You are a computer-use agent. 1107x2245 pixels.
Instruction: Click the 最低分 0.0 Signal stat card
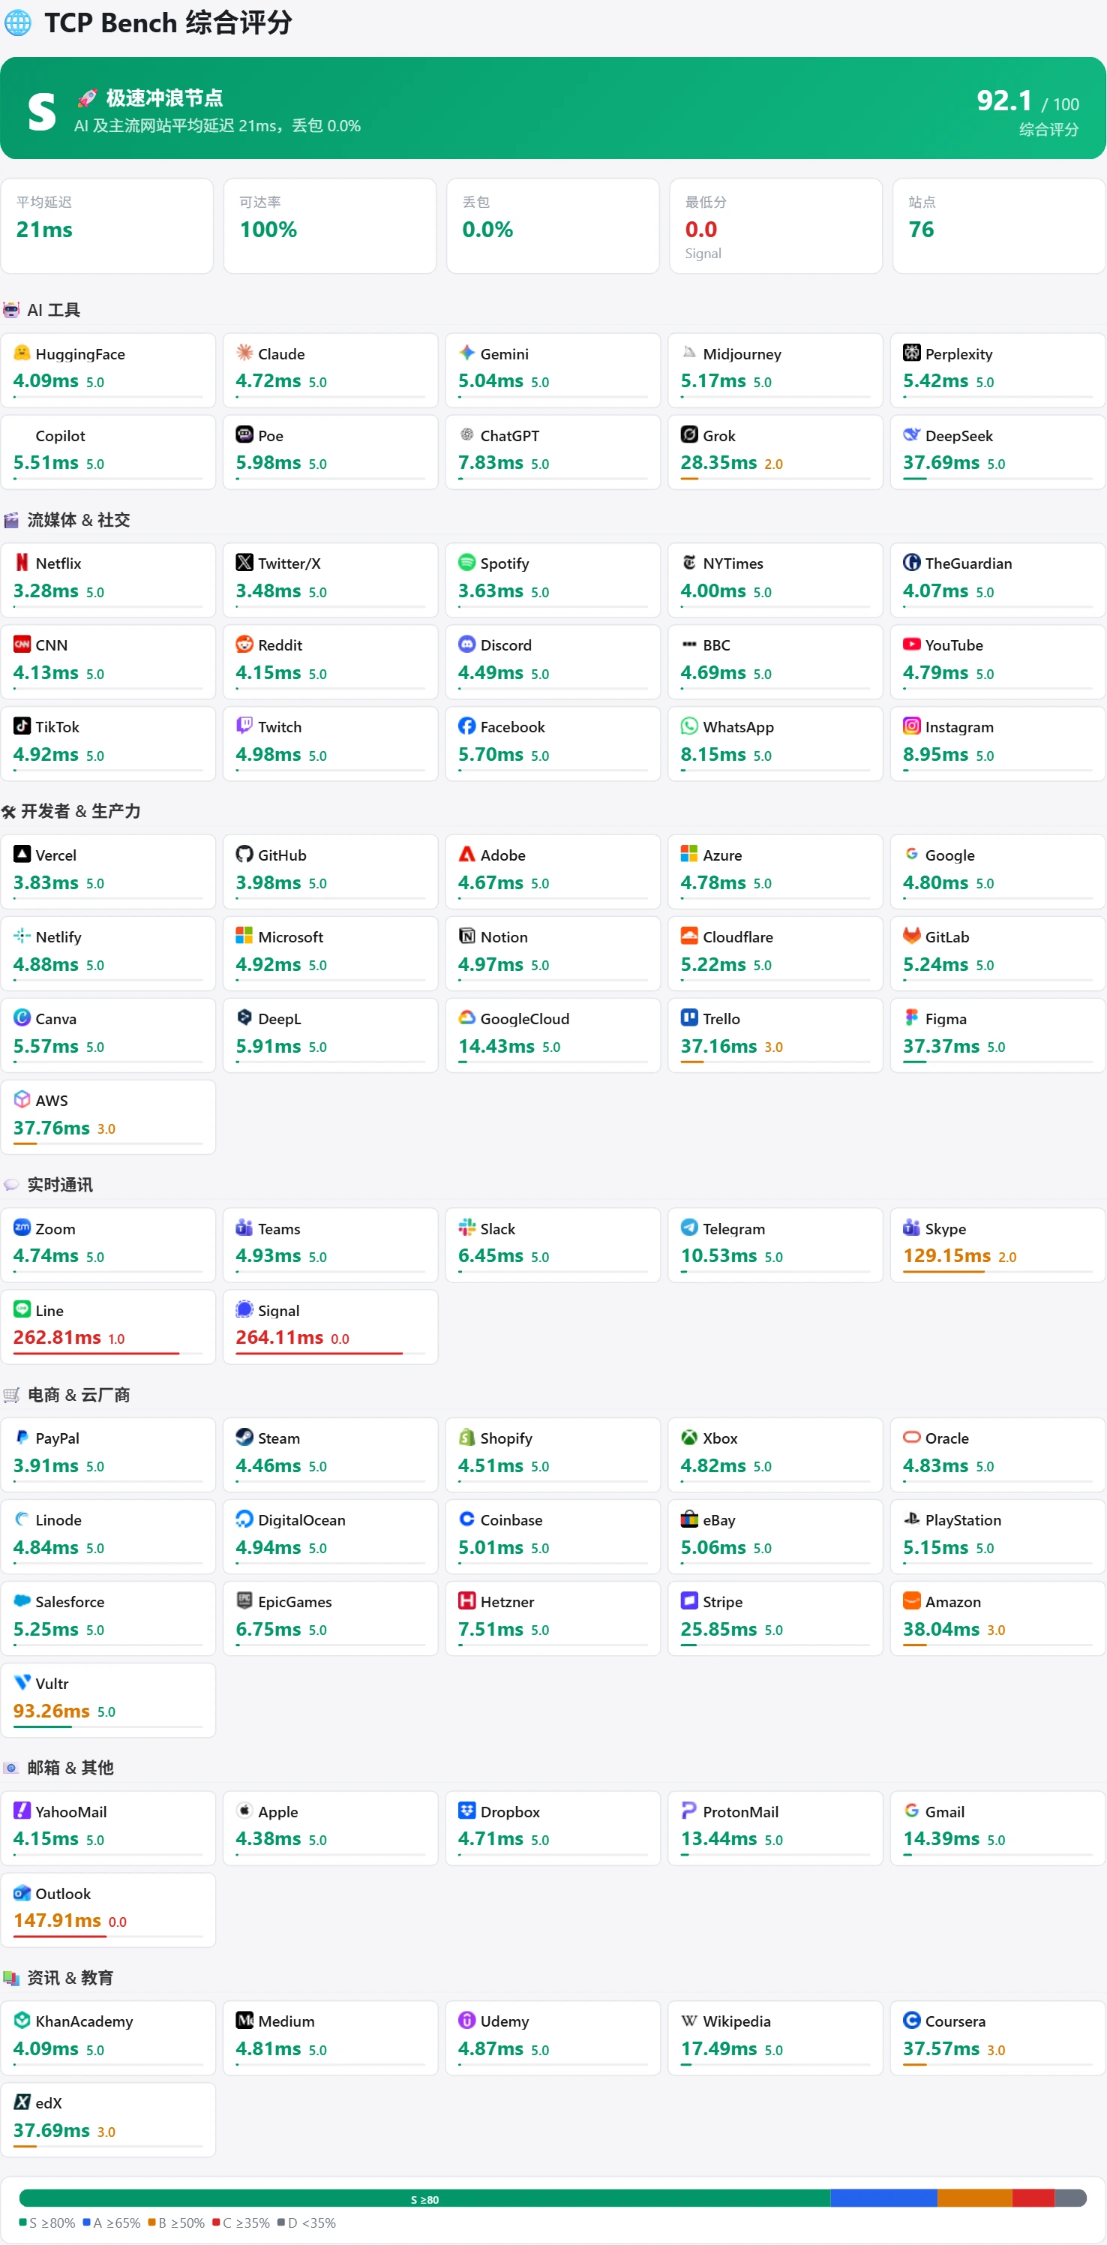[775, 227]
